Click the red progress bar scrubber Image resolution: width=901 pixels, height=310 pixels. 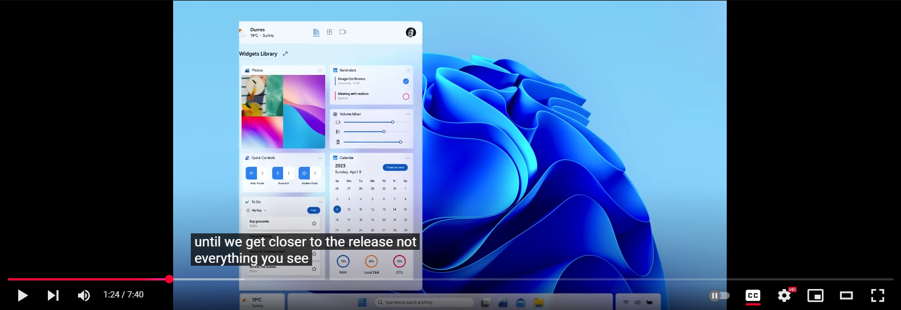click(169, 279)
